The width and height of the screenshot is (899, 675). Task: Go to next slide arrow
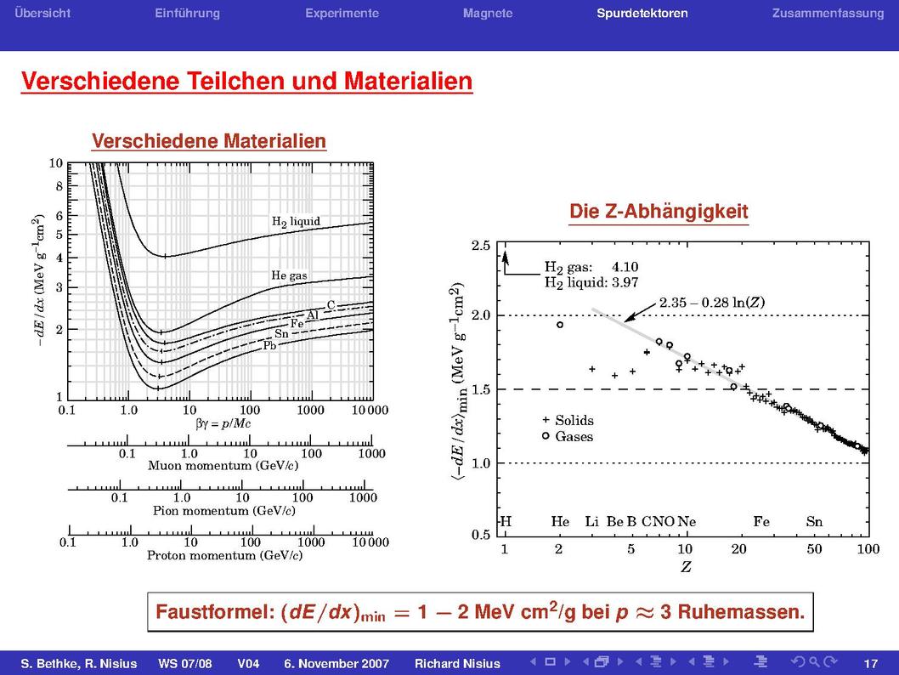567,661
